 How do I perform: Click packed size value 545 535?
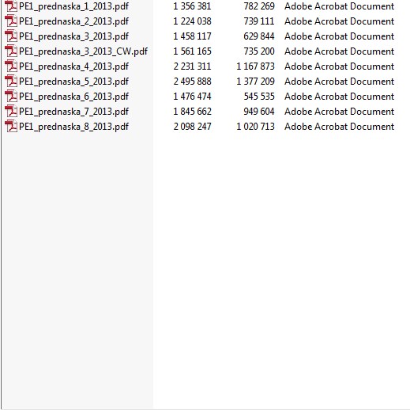click(259, 97)
